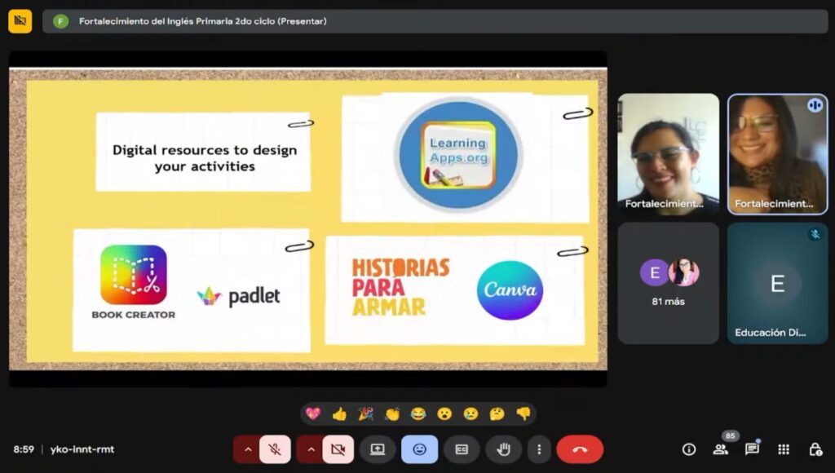This screenshot has width=835, height=473.
Task: Expand audio settings arrow beside microphone
Action: (247, 449)
